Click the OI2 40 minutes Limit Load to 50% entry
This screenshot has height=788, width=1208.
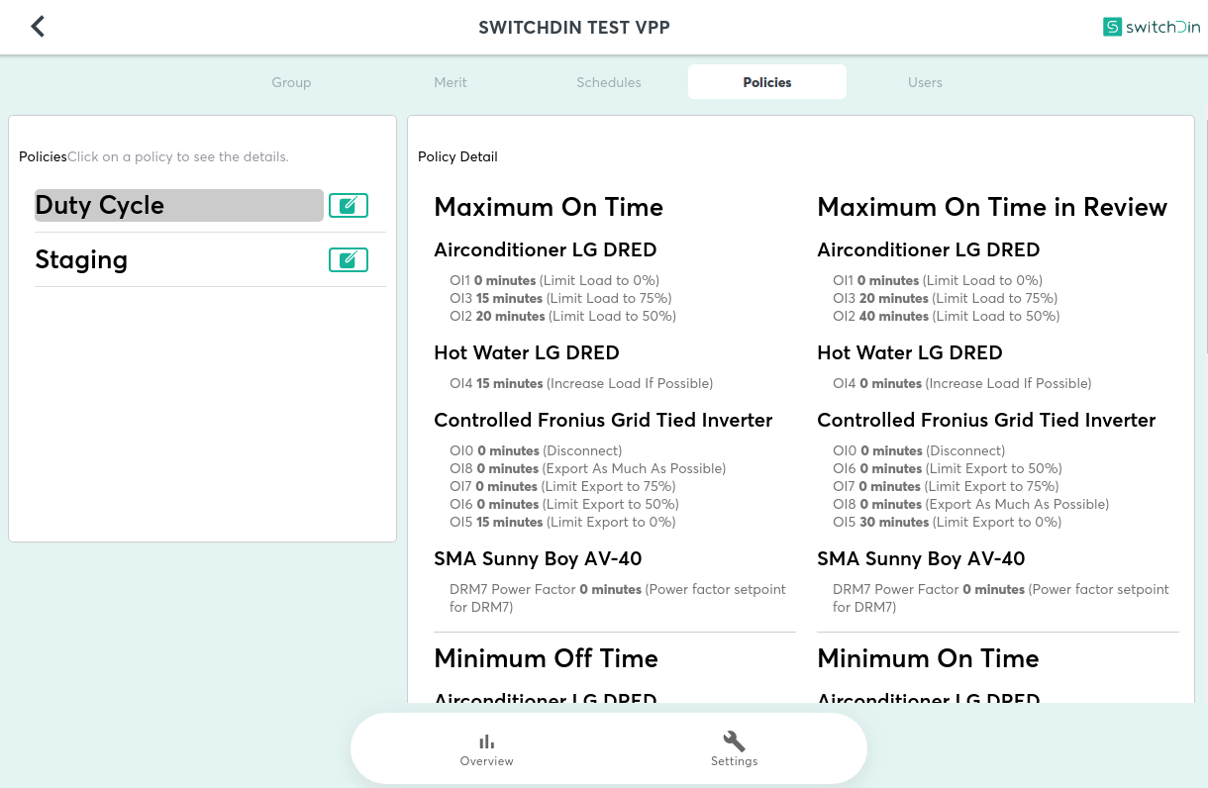pos(946,316)
